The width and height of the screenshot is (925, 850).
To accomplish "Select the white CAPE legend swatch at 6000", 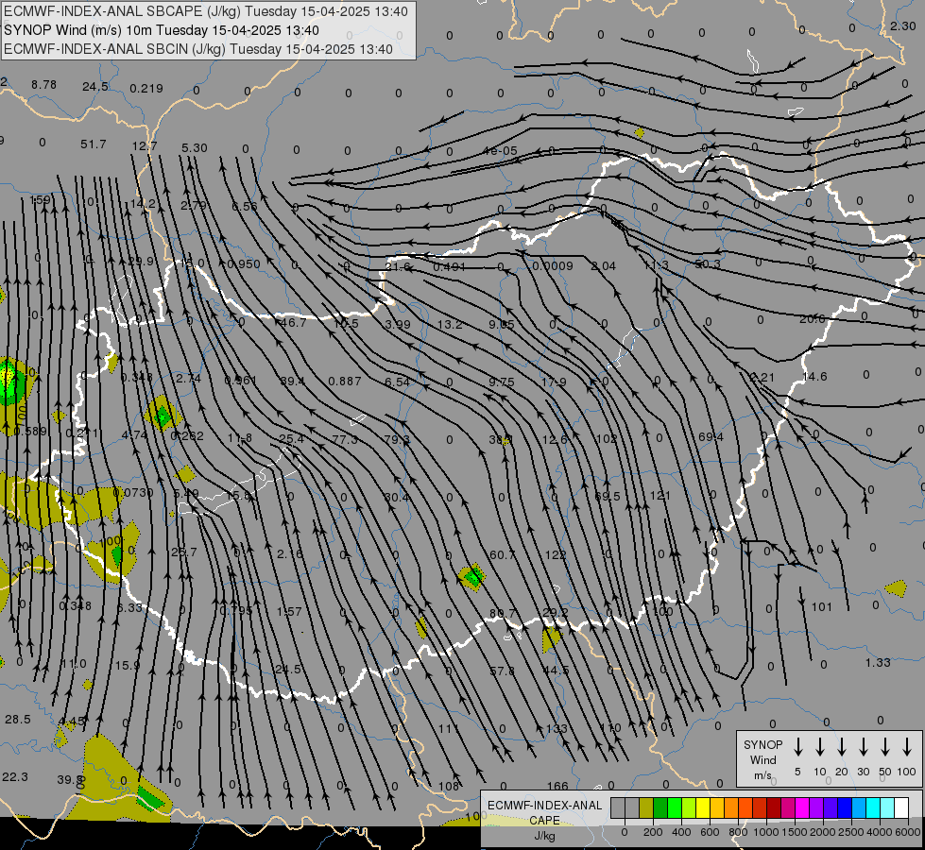I will pos(900,807).
